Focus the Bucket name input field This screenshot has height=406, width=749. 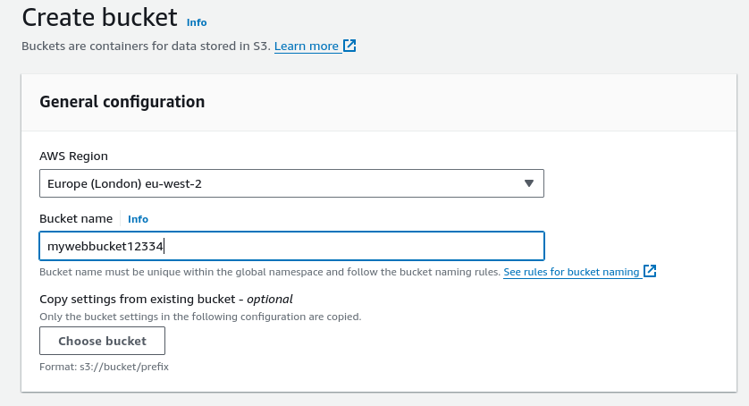tap(291, 246)
